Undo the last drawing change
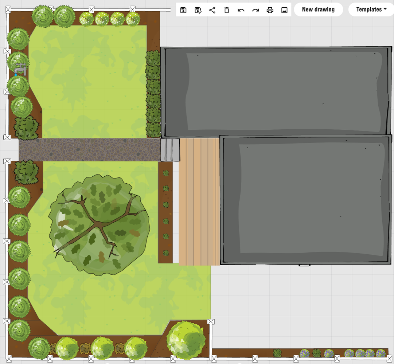The width and height of the screenshot is (394, 364). [x=241, y=10]
